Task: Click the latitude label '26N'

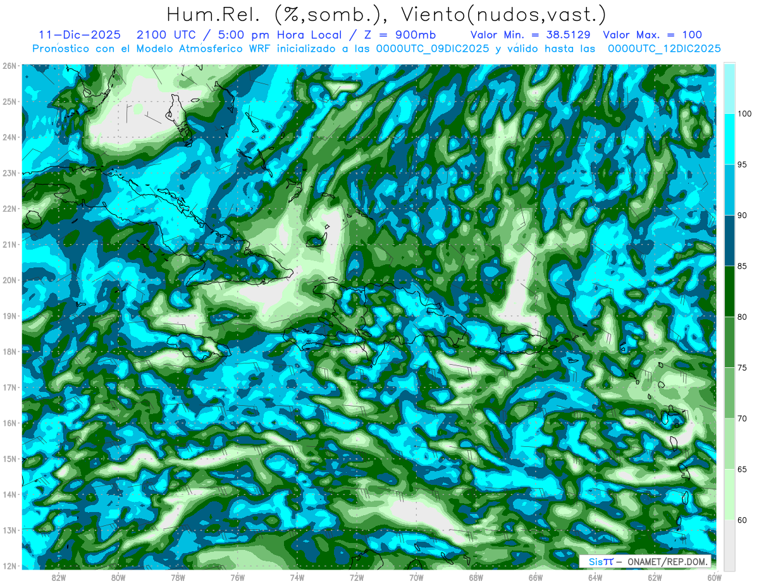Action: (9, 66)
